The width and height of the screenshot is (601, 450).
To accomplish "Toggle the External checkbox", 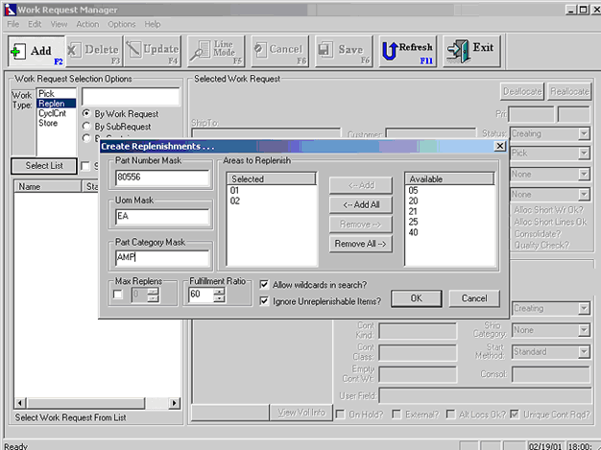I will (x=397, y=414).
